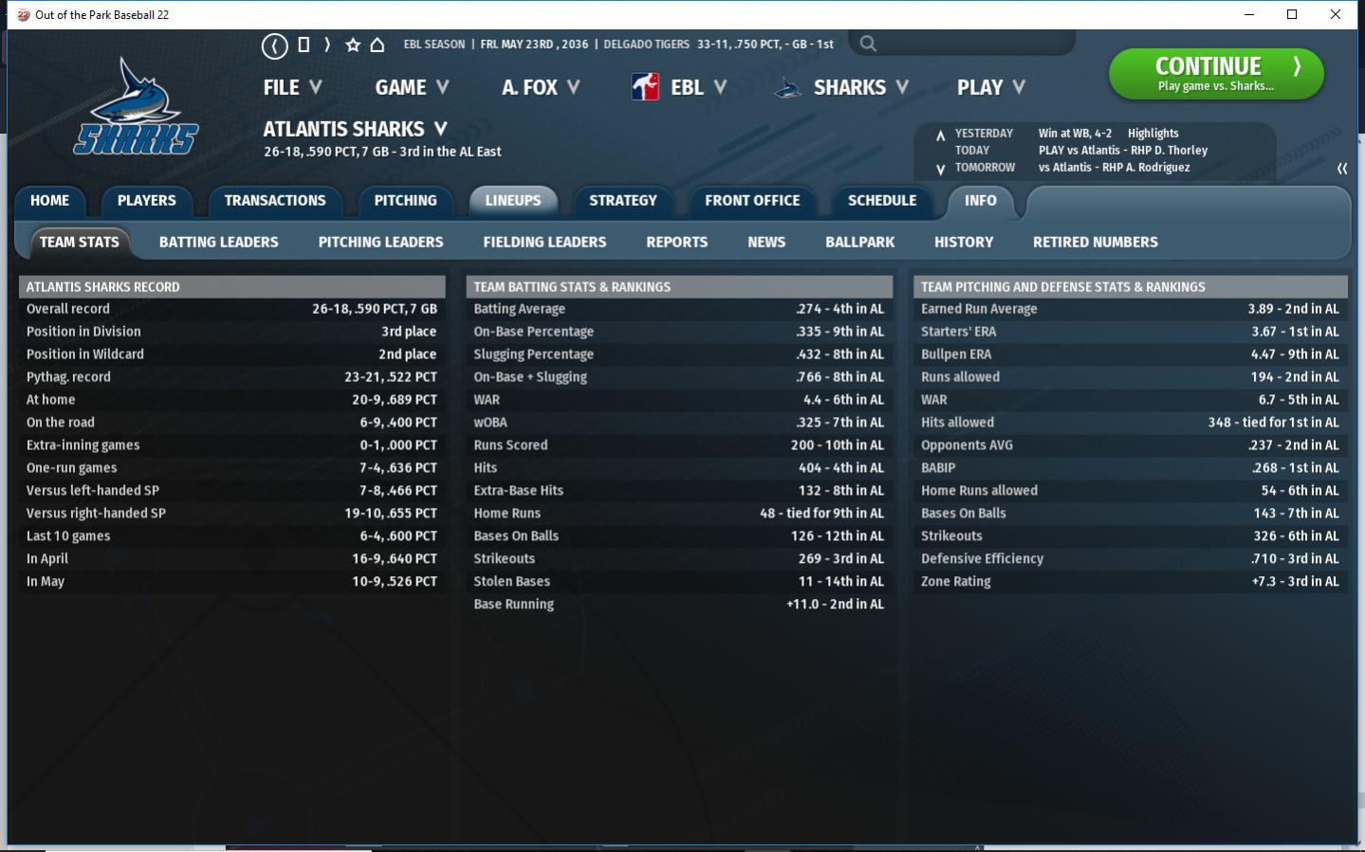Click the Out of the Park Baseball title-bar icon
1365x852 pixels.
23,14
